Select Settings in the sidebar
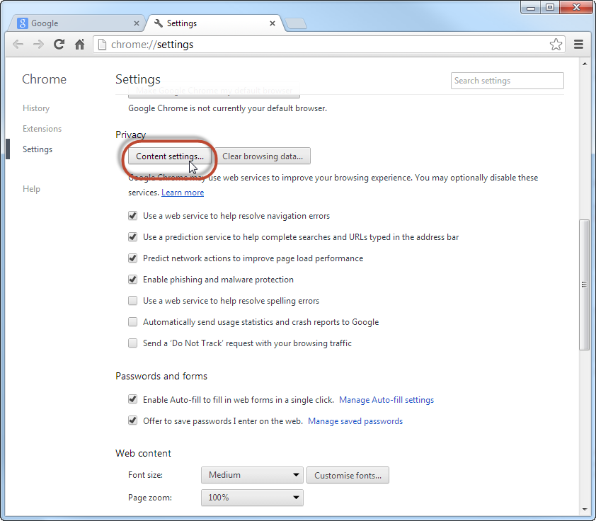This screenshot has width=596, height=521. (38, 149)
